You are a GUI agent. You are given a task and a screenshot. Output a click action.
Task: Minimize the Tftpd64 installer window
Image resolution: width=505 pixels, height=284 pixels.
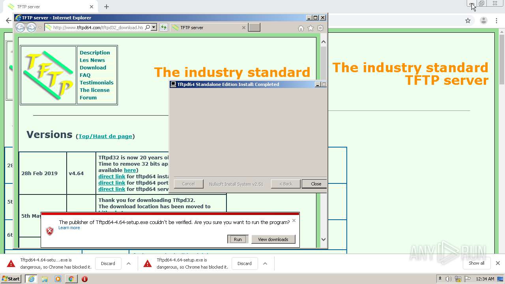coord(318,84)
